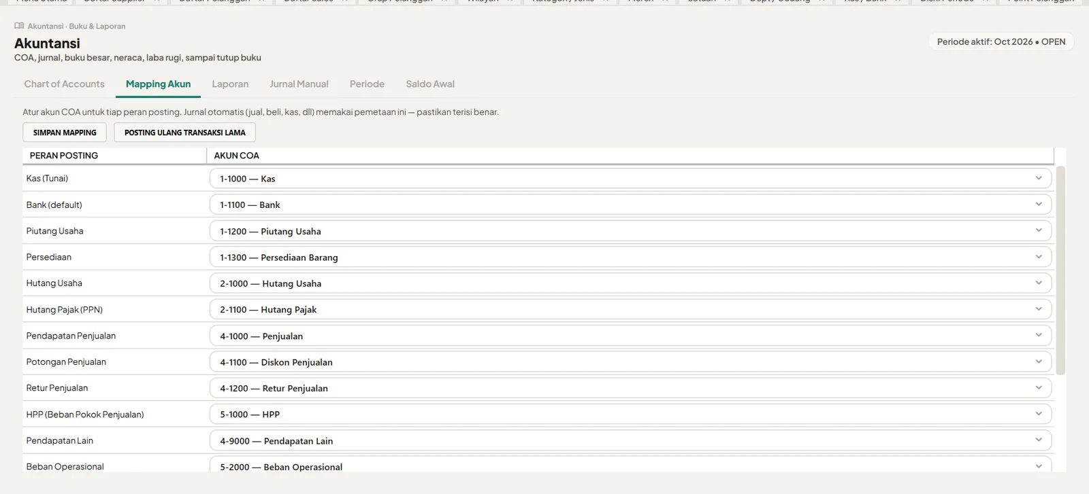Screen dimensions: 1089x494
Task: Expand the 1-1300 — Persediaan Barang dropdown
Action: tap(630, 258)
